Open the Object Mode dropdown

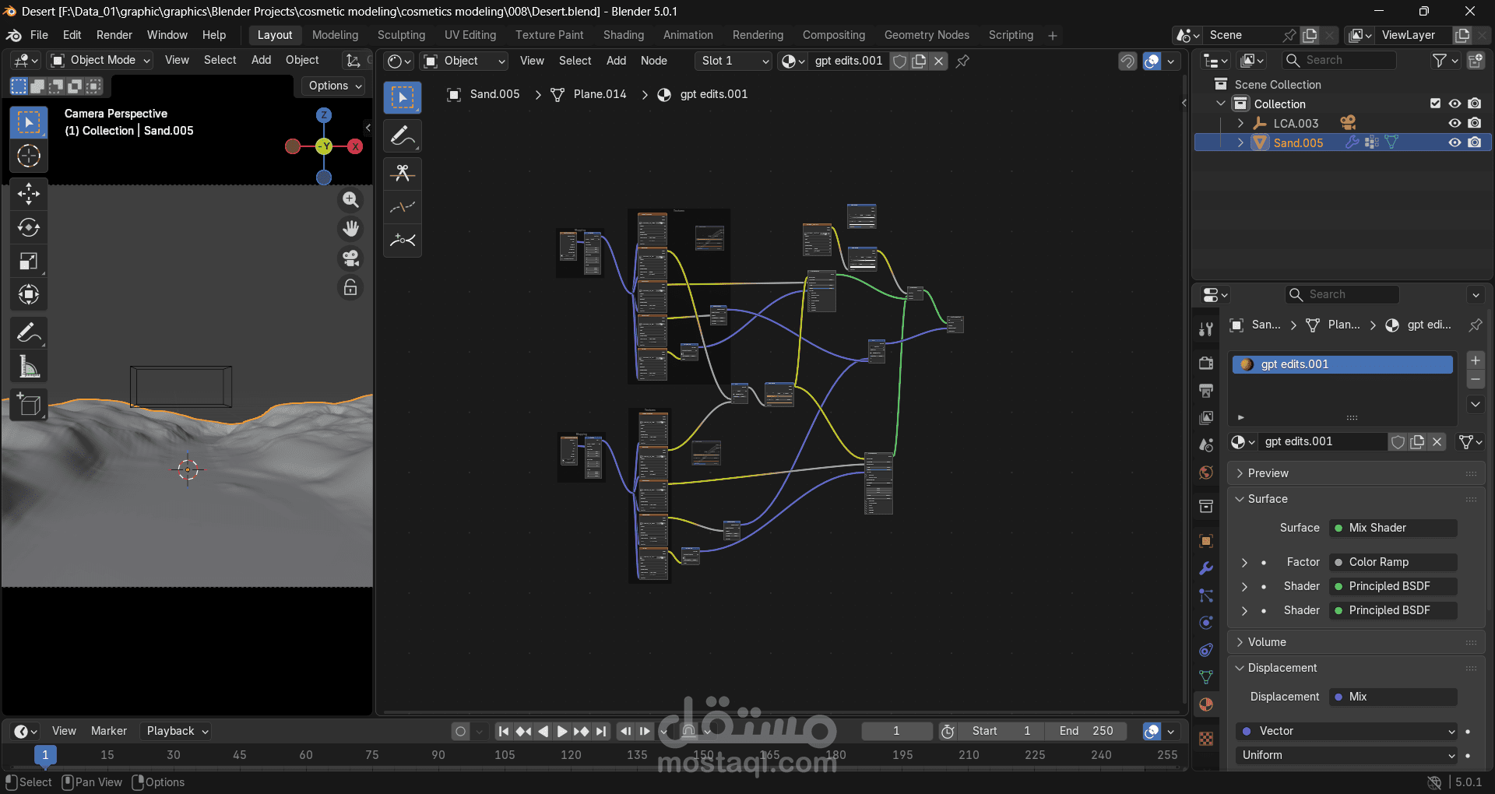click(x=100, y=60)
